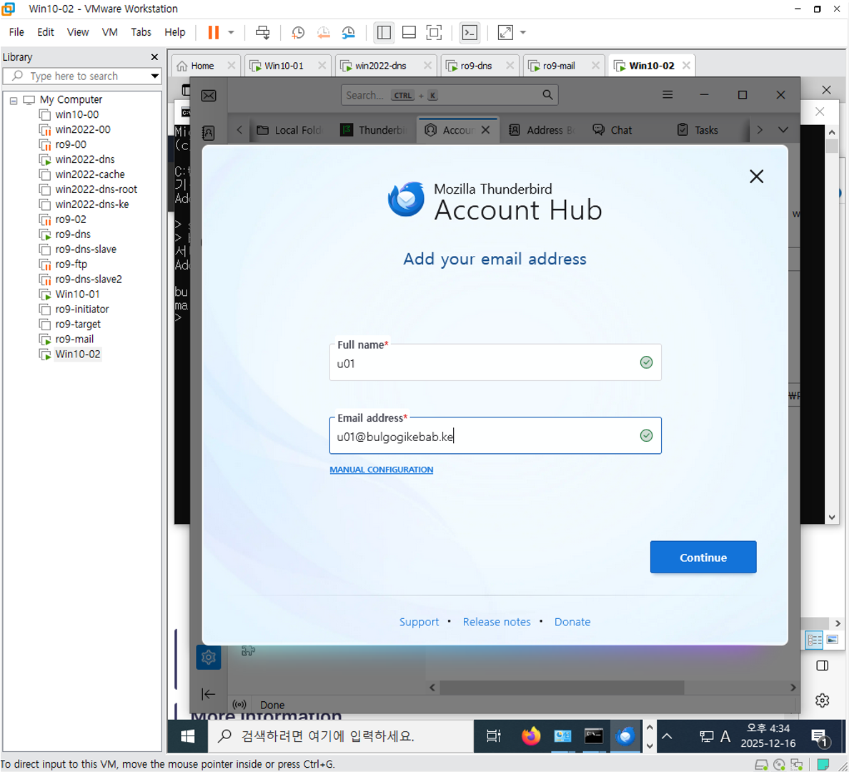849x772 pixels.
Task: Open the Manual Configuration link
Action: pyautogui.click(x=381, y=470)
